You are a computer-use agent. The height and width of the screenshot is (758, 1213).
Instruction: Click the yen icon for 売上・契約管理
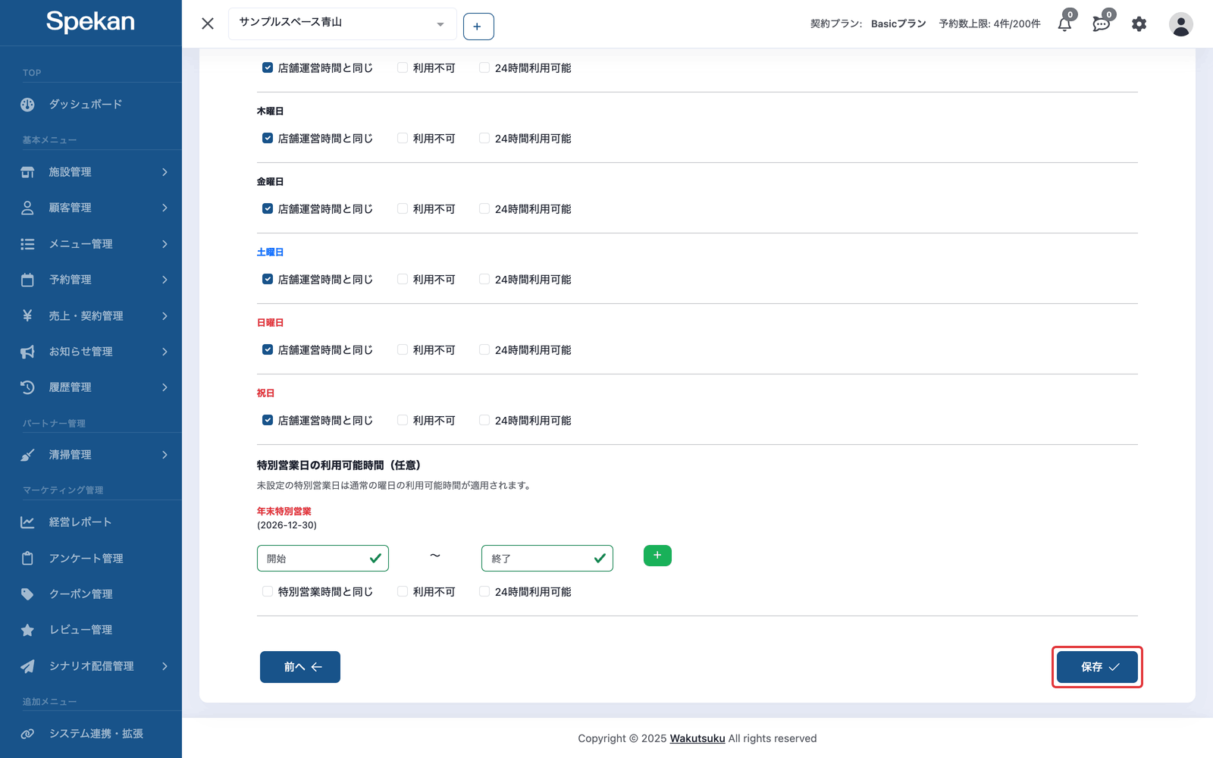(27, 315)
